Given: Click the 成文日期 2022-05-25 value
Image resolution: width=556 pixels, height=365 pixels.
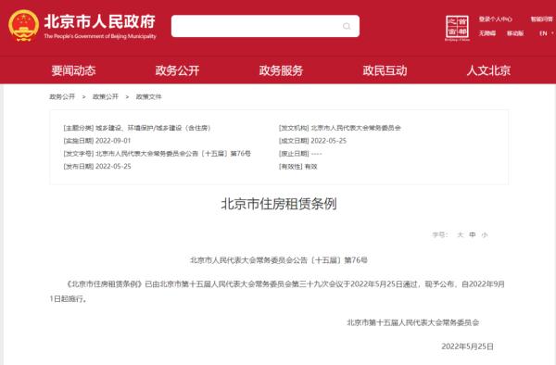Looking at the screenshot, I should pyautogui.click(x=328, y=141).
